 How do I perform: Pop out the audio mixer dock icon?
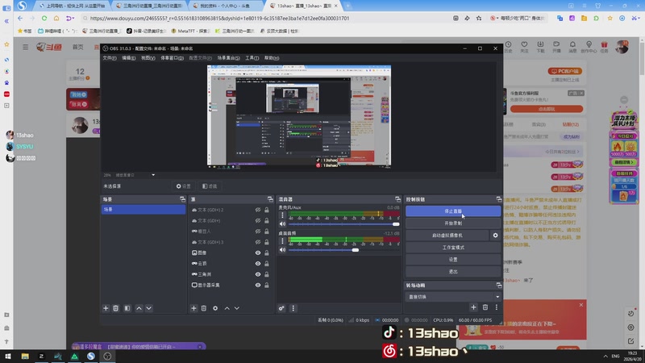pyautogui.click(x=397, y=199)
